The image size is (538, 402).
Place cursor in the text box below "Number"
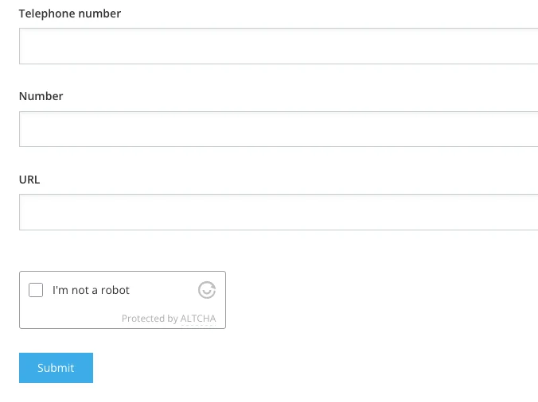click(x=279, y=129)
